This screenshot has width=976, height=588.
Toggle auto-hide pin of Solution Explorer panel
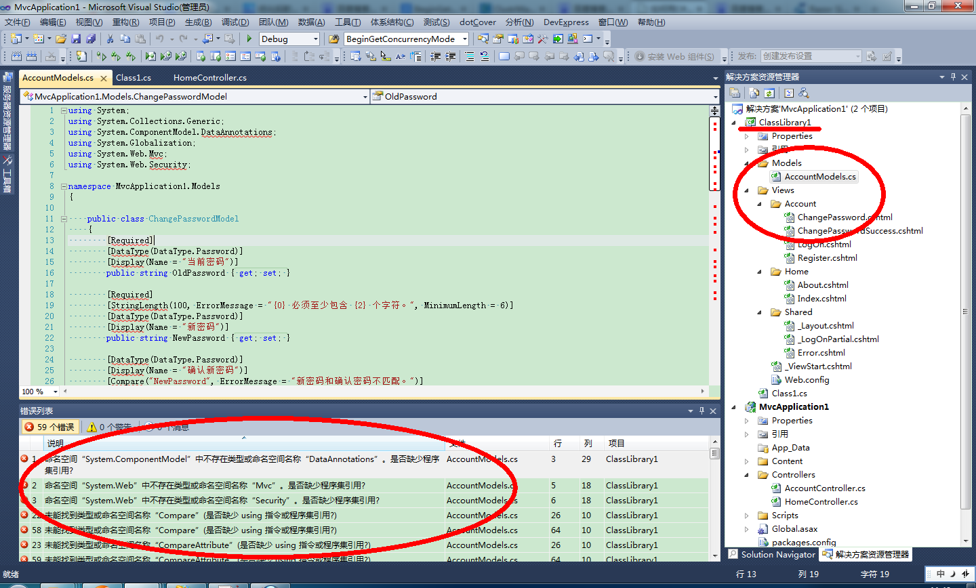(x=953, y=77)
